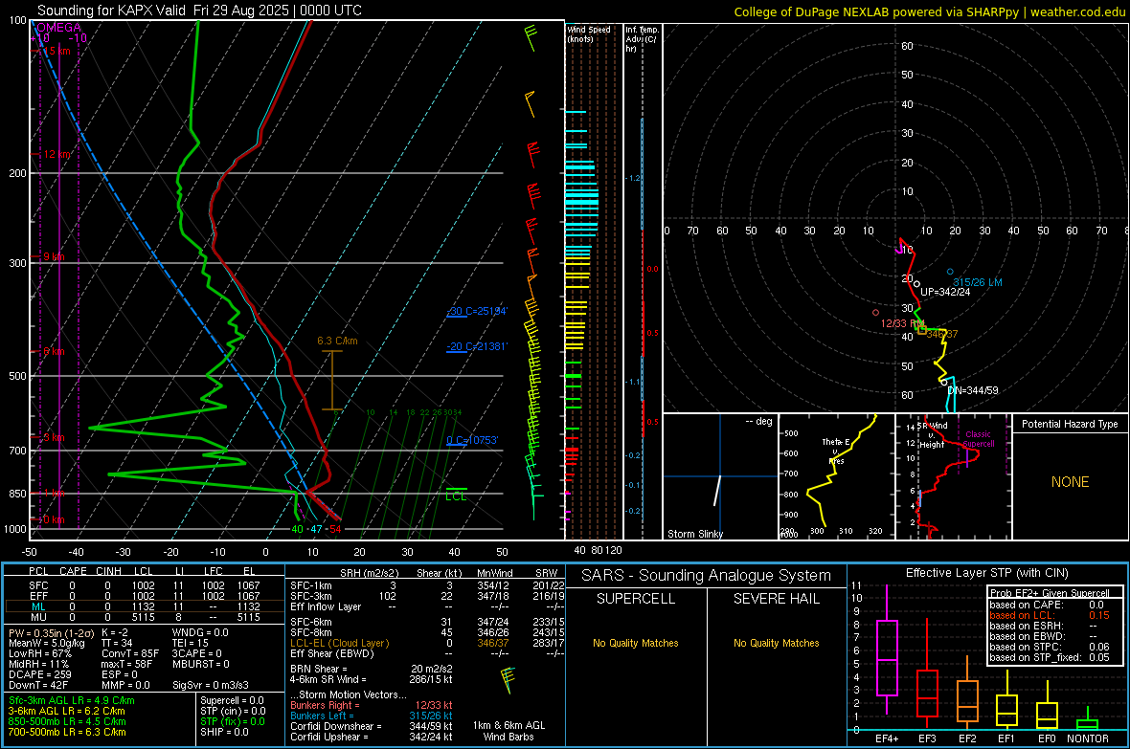The width and height of the screenshot is (1130, 749).
Task: Click the Potential Hazard Type heading
Action: coord(1070,424)
